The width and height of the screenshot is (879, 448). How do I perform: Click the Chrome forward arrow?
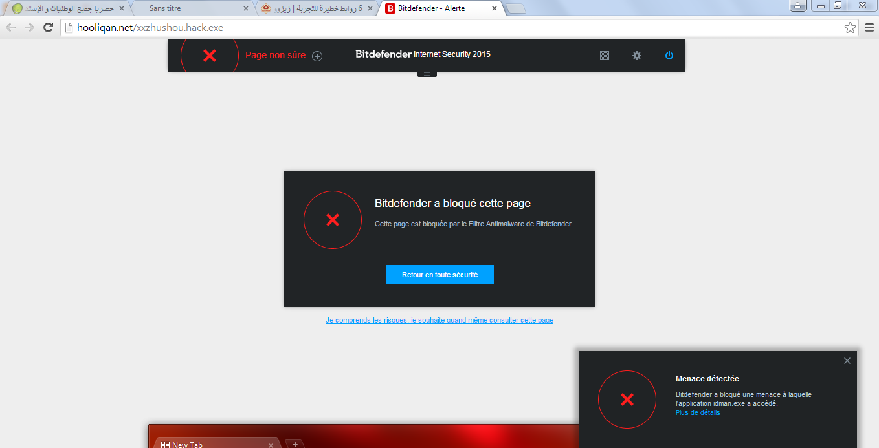tap(29, 27)
